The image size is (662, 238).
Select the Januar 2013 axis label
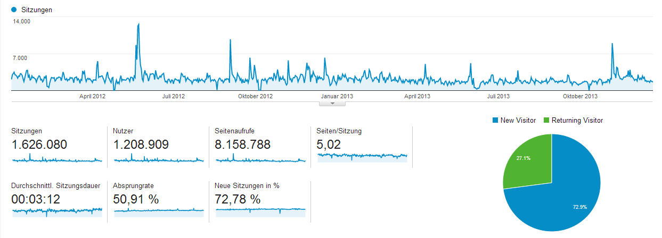pyautogui.click(x=337, y=96)
